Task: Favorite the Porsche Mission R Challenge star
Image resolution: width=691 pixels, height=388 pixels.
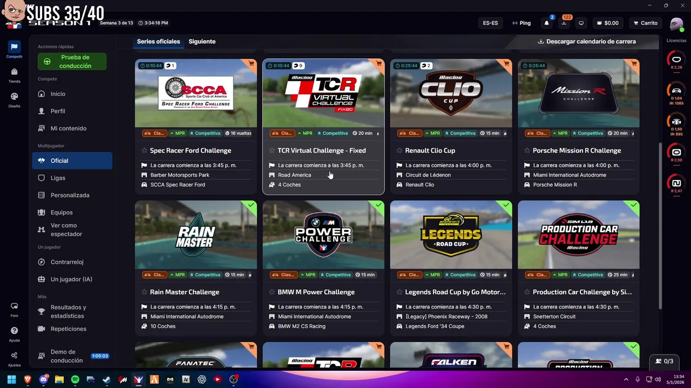Action: coord(527,150)
